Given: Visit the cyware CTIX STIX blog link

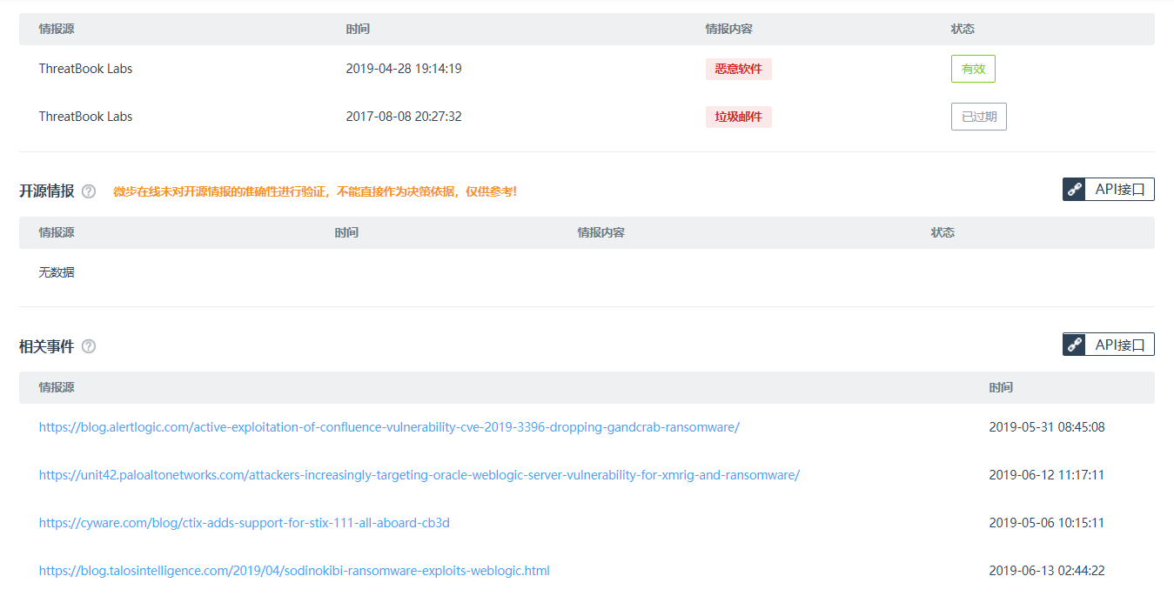Looking at the screenshot, I should 244,523.
